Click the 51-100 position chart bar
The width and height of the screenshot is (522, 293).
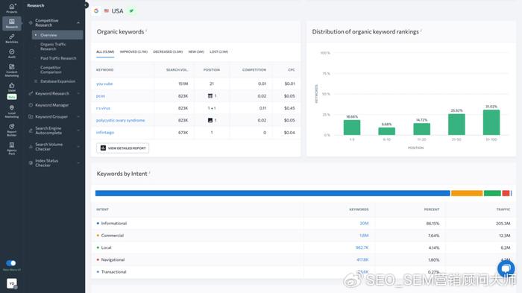click(x=491, y=122)
